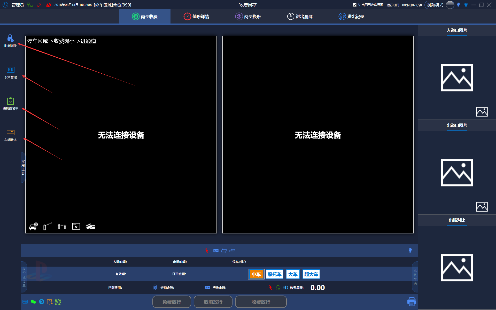Click the [停车区域]余位[999] status text

pyautogui.click(x=112, y=5)
